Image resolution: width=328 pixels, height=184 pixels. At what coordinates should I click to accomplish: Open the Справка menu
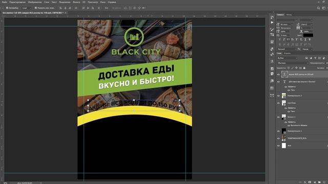[x=112, y=2]
